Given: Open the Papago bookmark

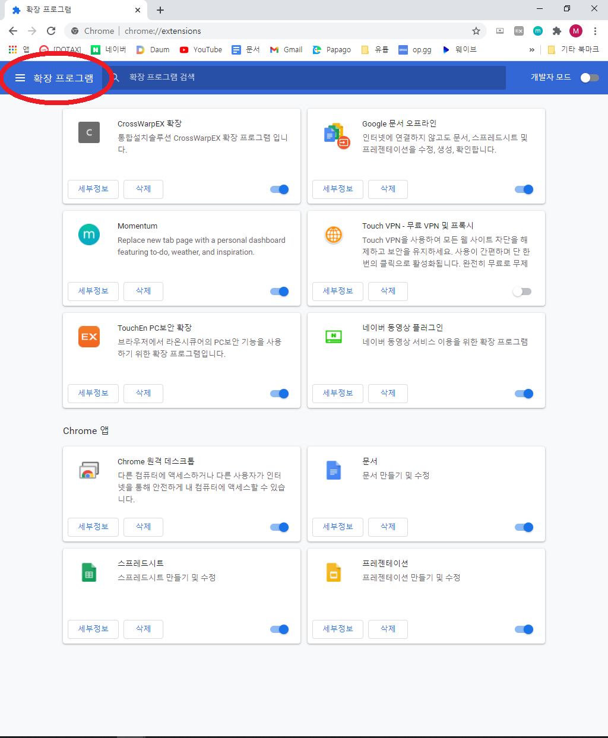Looking at the screenshot, I should pyautogui.click(x=332, y=50).
